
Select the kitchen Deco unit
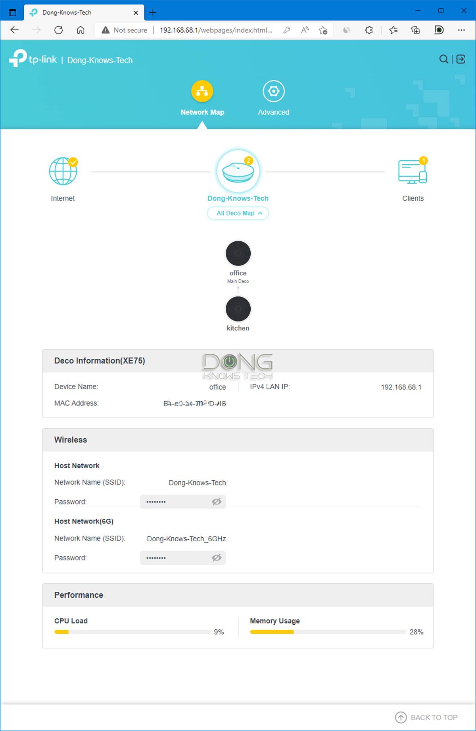pos(238,309)
